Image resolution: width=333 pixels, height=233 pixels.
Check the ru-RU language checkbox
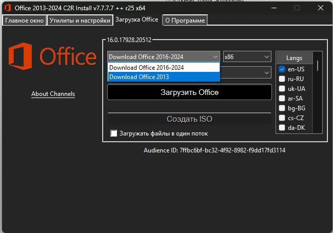[282, 79]
